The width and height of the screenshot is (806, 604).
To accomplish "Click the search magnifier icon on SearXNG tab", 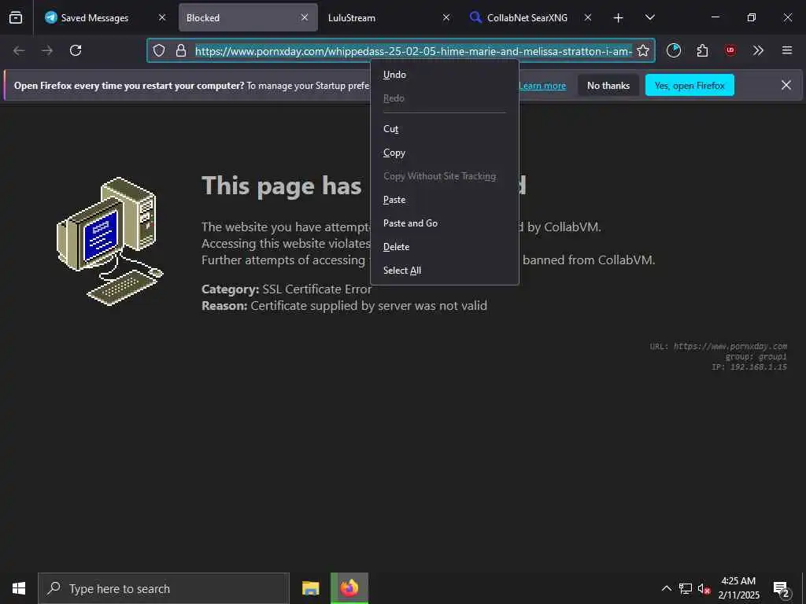I will point(475,17).
